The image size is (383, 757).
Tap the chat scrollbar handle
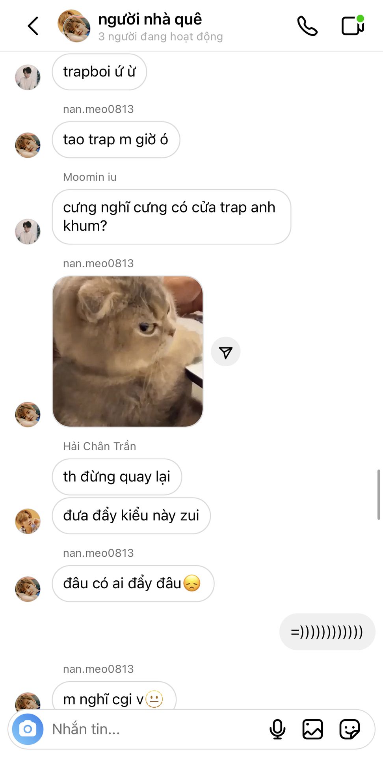pyautogui.click(x=379, y=494)
